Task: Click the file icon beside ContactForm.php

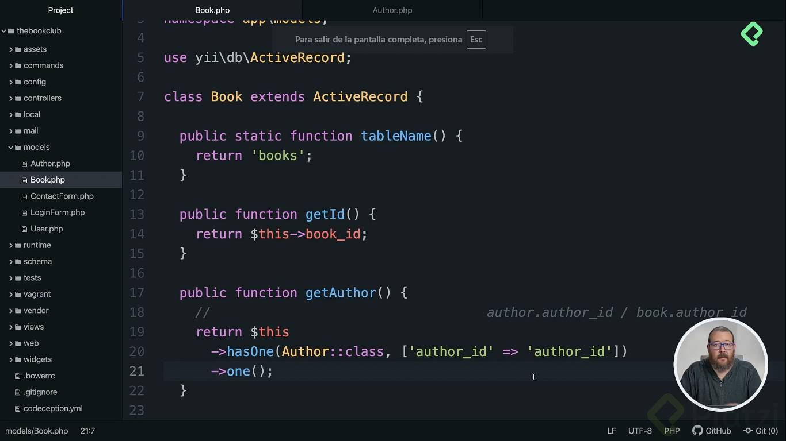Action: pos(25,196)
